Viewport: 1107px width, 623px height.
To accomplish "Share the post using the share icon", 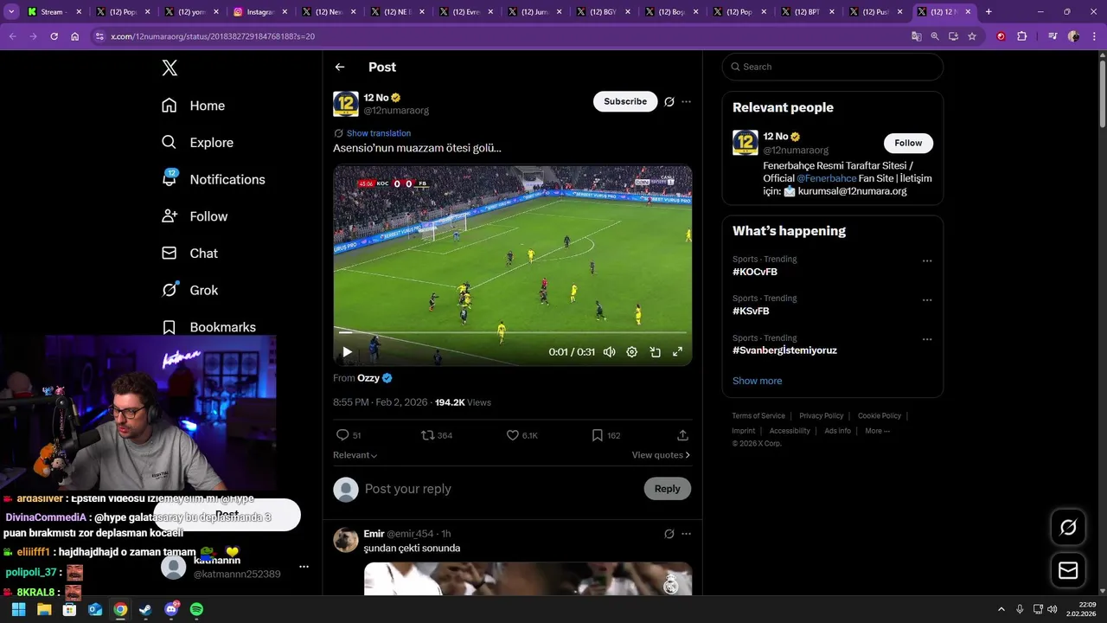I will click(682, 435).
